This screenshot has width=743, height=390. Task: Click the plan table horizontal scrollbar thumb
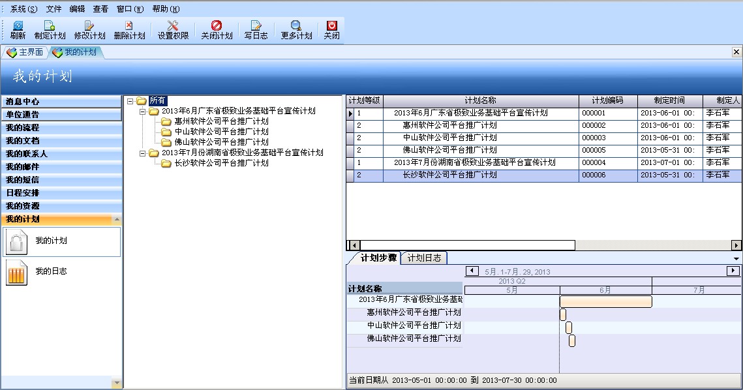tap(468, 245)
